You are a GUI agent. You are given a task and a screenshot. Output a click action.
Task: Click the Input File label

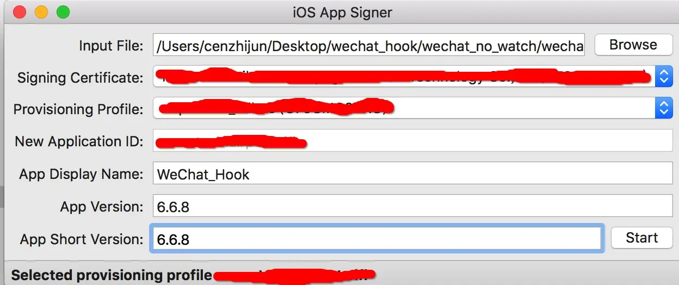pyautogui.click(x=111, y=46)
